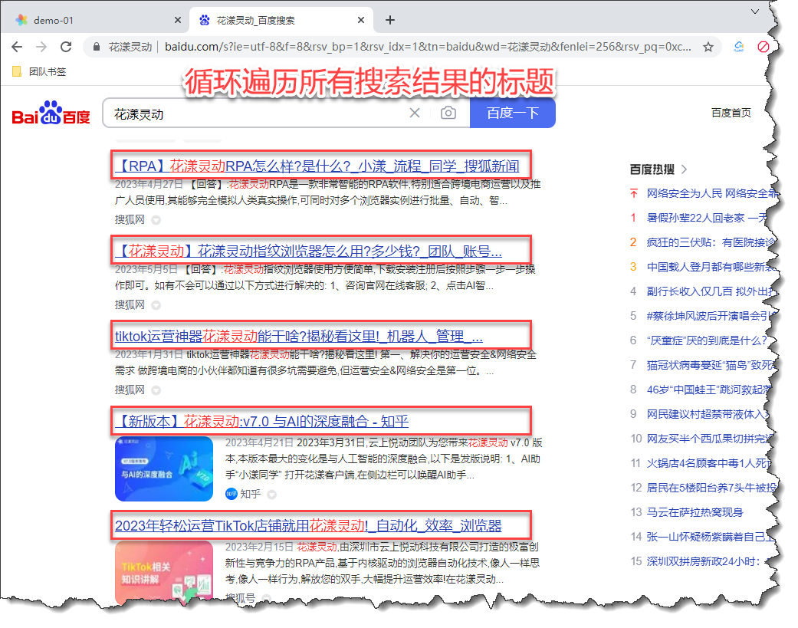Open result tiktok运营神器花漾灵动能干啥

pyautogui.click(x=299, y=336)
